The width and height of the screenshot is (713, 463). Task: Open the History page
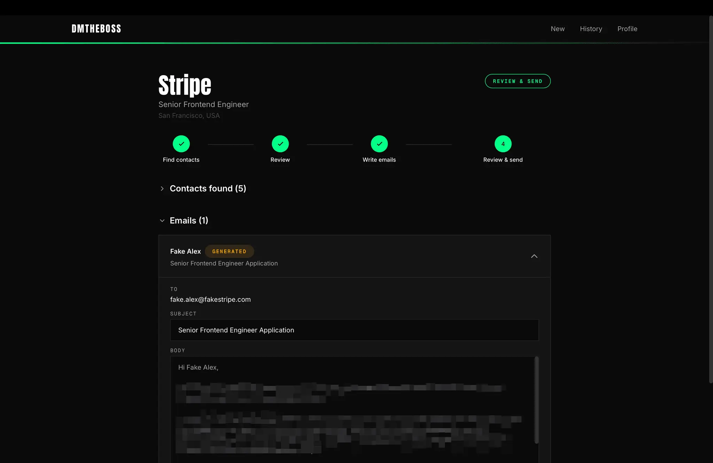click(x=591, y=29)
